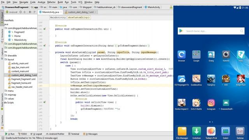This screenshot has height=140, width=249.
Task: Open the Navigate menu
Action: pyautogui.click(x=24, y=2)
